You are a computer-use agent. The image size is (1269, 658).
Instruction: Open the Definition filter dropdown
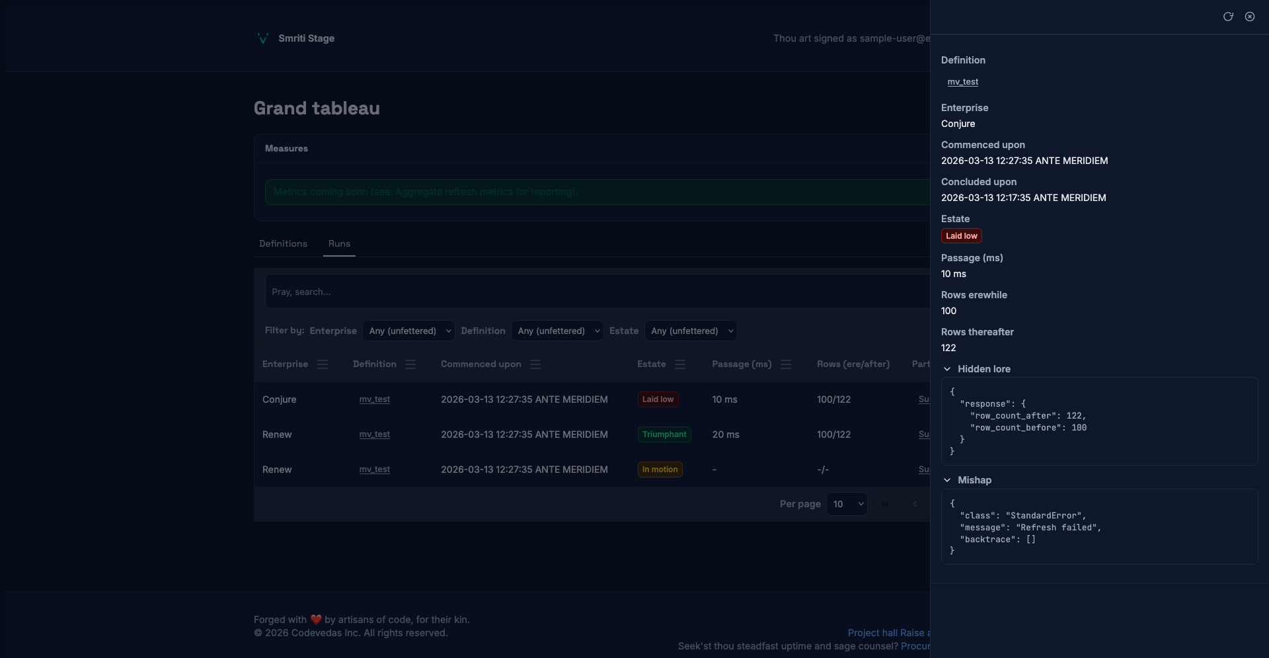coord(557,331)
